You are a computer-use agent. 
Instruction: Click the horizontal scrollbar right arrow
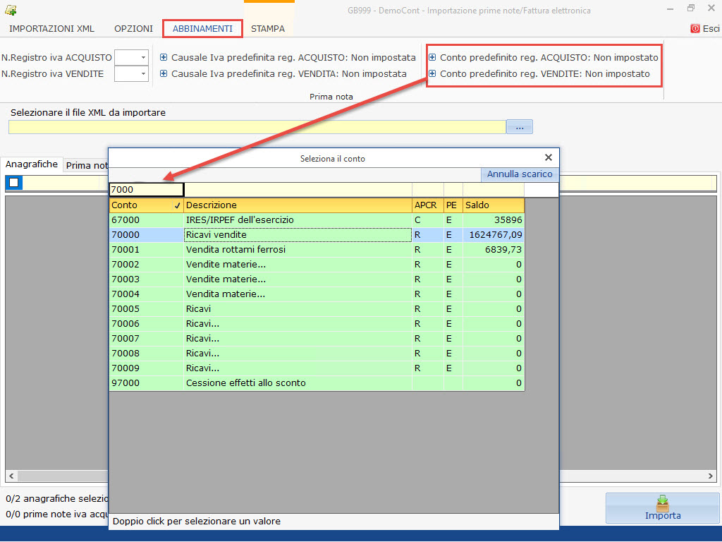(711, 476)
